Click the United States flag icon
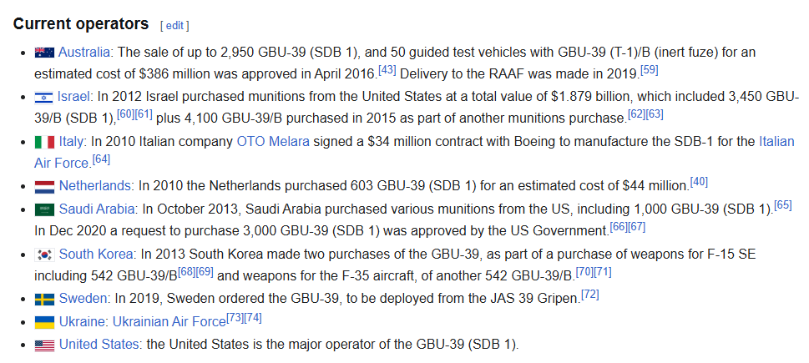The width and height of the screenshot is (809, 363). pyautogui.click(x=44, y=344)
